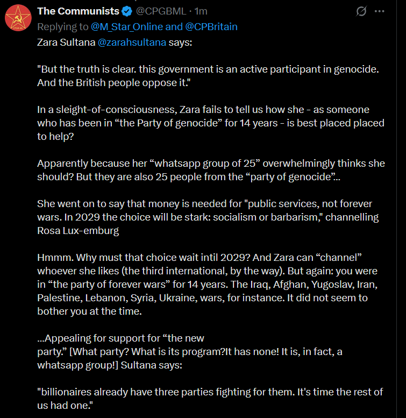Viewport: 406px width, 418px height.
Task: Select the 'Zara Sultana' opening line
Action: [115, 42]
